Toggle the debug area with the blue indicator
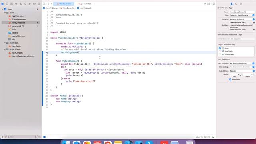Screen dimensions: 256x144 coord(44,137)
